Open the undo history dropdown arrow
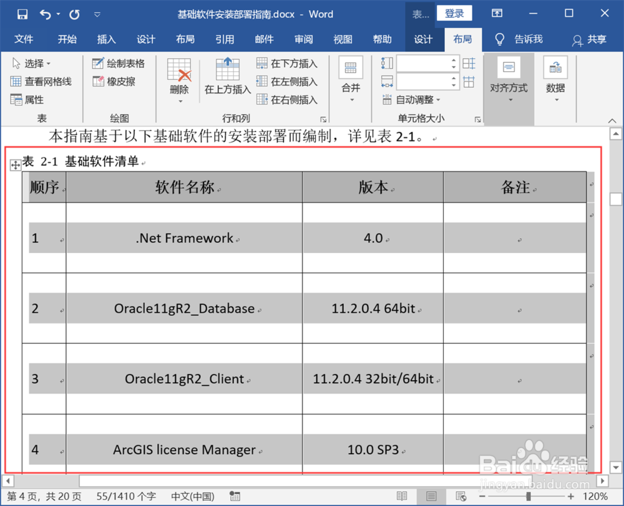 [59, 14]
